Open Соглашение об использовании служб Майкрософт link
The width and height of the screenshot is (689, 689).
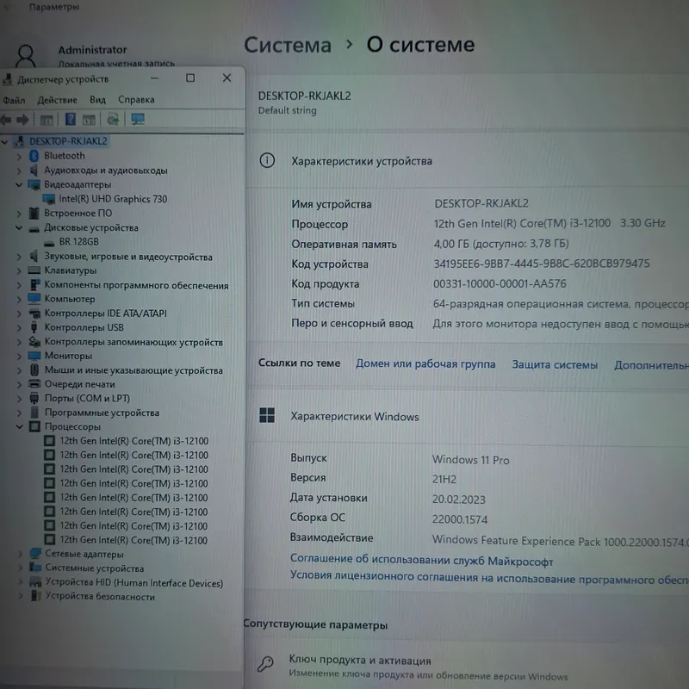click(421, 561)
